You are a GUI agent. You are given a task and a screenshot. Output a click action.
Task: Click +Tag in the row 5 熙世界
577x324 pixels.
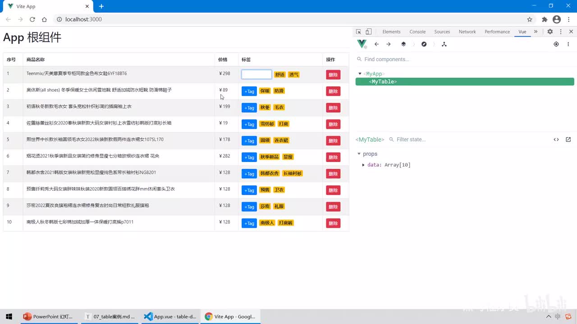tap(249, 141)
